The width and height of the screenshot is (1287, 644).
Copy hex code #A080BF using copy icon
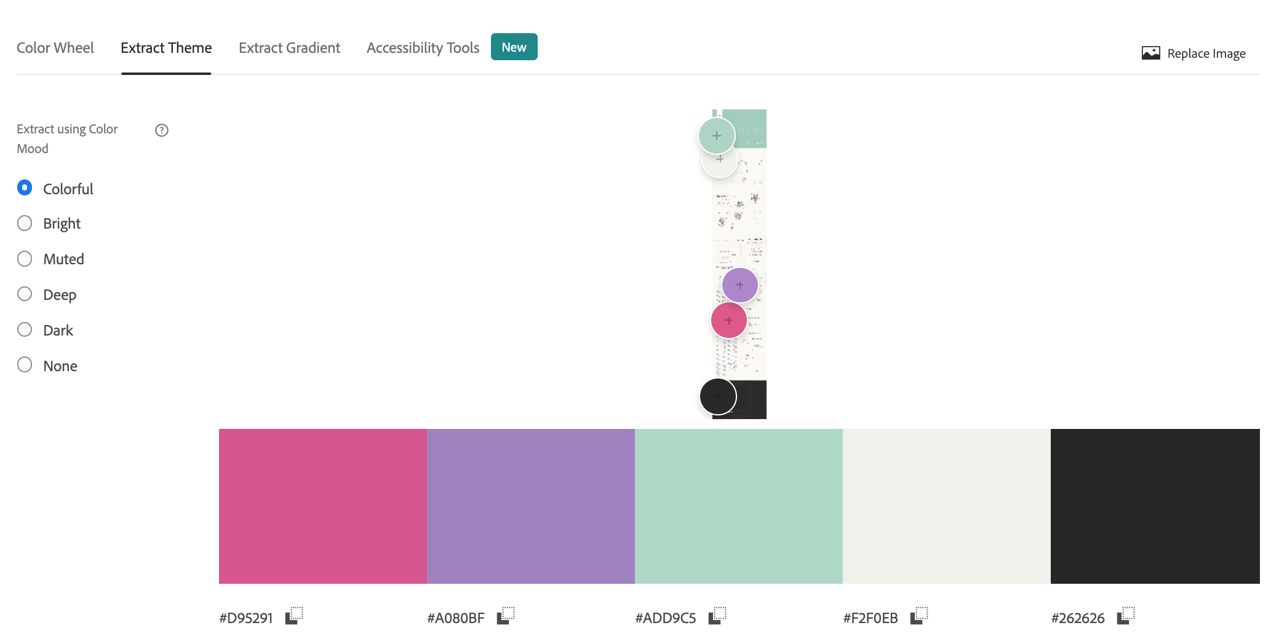506,616
